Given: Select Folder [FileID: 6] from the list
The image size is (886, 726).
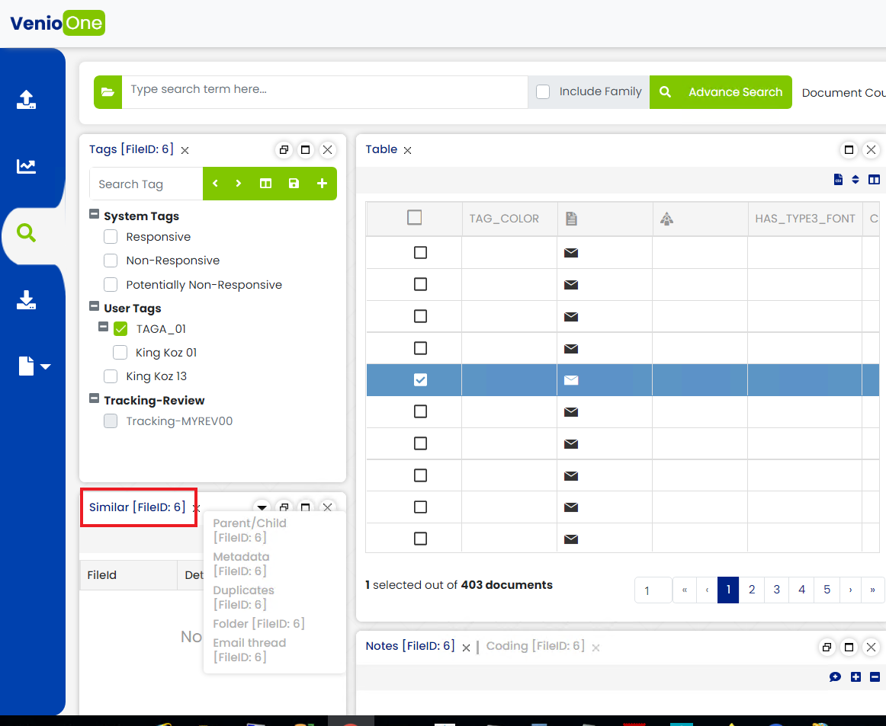Looking at the screenshot, I should coord(258,623).
